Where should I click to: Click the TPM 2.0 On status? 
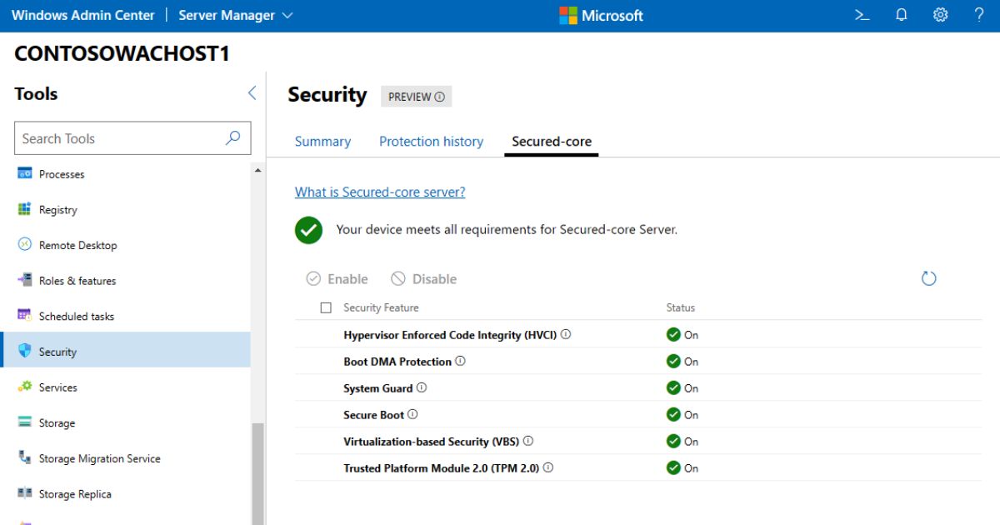[682, 468]
